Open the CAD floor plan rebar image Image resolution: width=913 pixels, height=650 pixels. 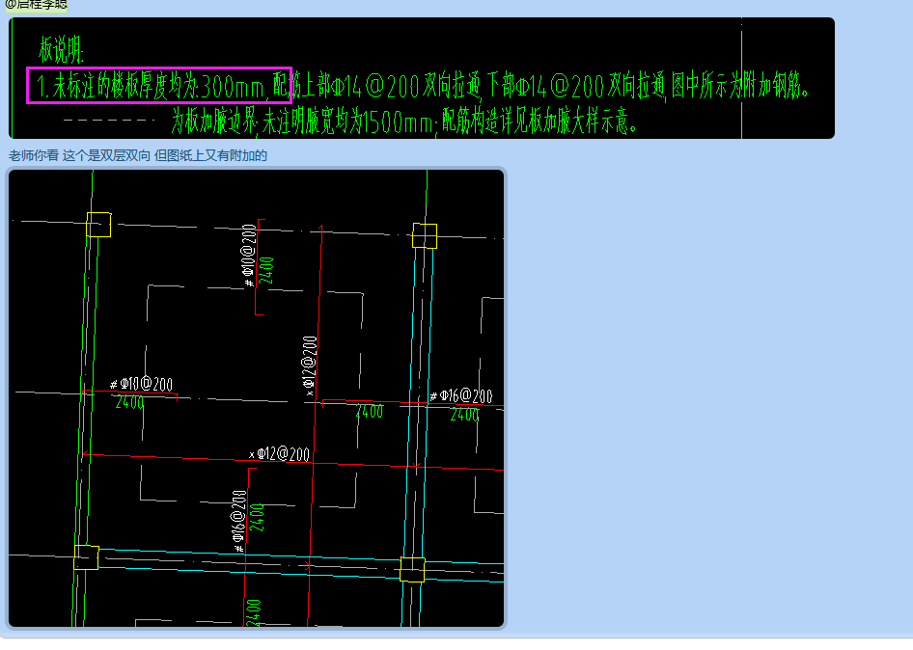[x=256, y=398]
